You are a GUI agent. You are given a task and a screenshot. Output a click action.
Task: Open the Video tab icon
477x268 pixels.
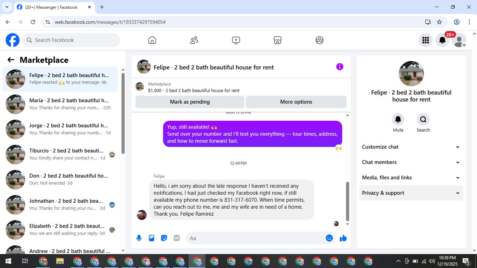coord(236,40)
